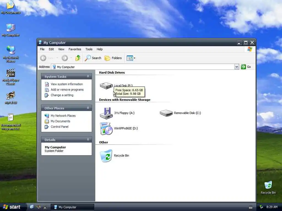This screenshot has height=211, width=282.
Task: Open the Help menu
Action: click(99, 49)
